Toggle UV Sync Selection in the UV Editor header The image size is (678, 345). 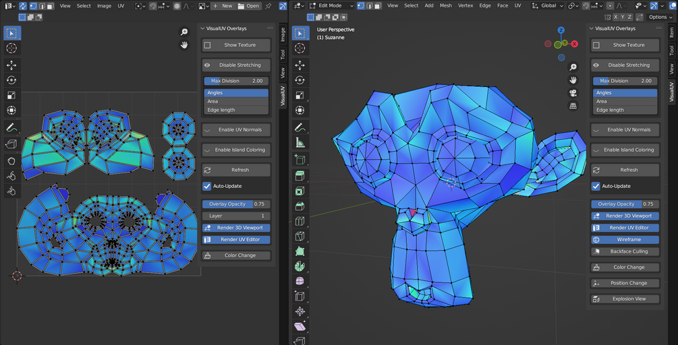23,5
